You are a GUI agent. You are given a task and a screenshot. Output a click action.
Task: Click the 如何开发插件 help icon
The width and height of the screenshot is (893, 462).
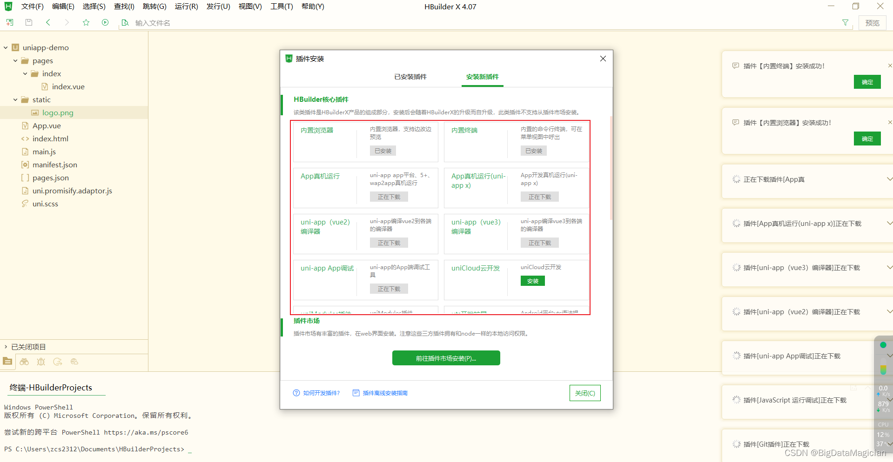tap(296, 393)
